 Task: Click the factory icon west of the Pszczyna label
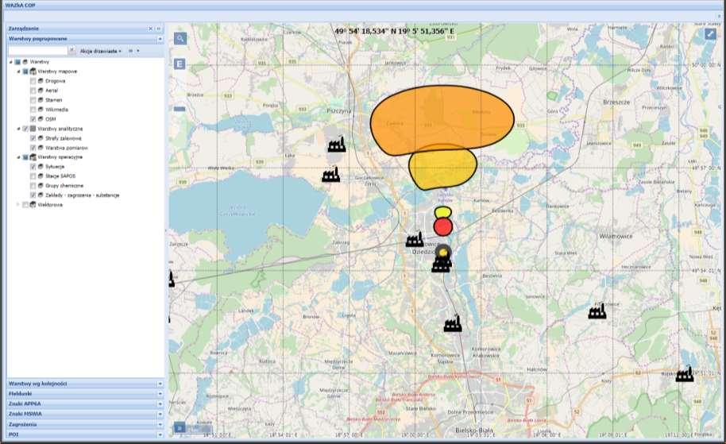pyautogui.click(x=337, y=144)
